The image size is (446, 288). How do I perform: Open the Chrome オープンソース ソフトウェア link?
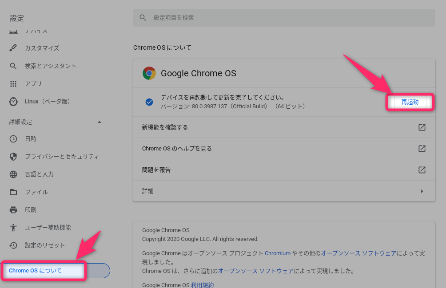358,253
